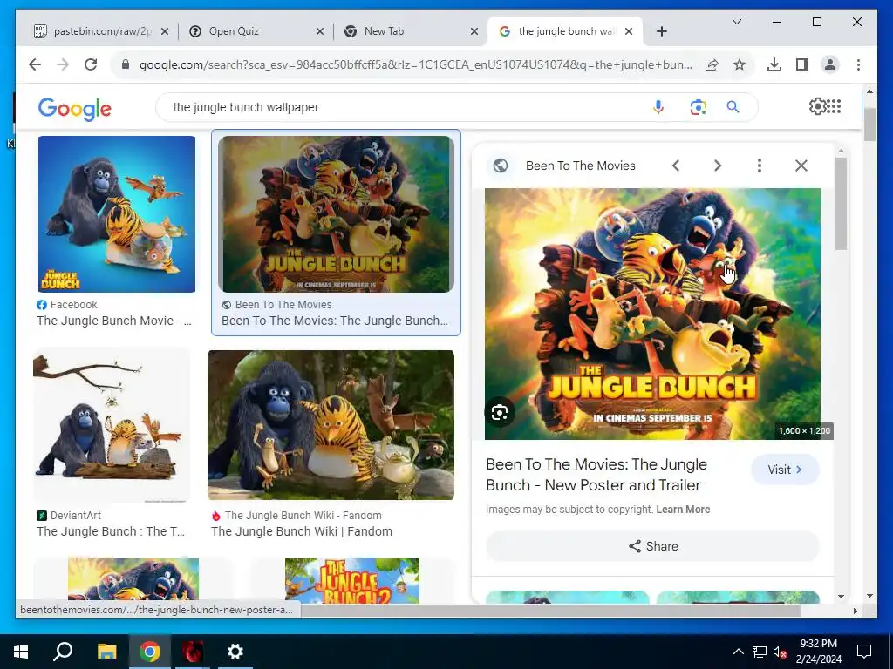
Task: Search by image with Google Lens icon
Action: click(x=699, y=107)
